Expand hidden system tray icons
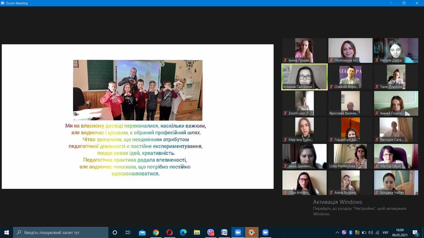424x238 pixels. (337, 232)
